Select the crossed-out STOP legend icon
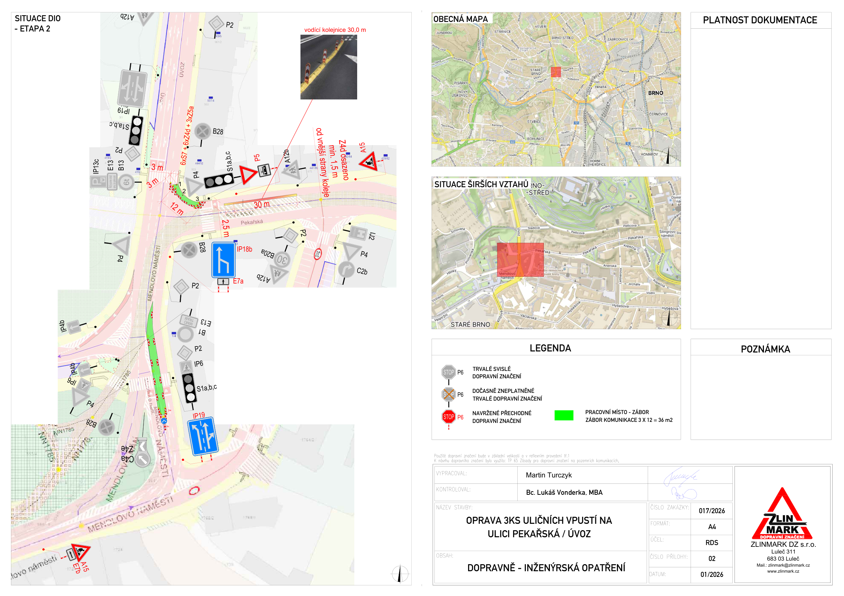844x596 pixels. tap(449, 395)
